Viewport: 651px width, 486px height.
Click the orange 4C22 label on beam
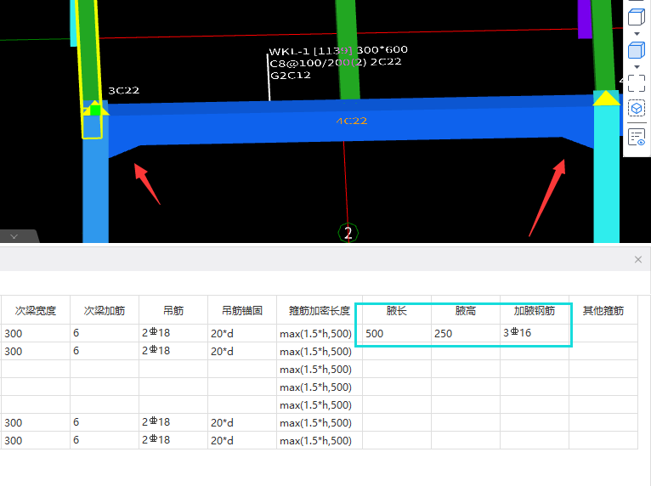pyautogui.click(x=352, y=121)
